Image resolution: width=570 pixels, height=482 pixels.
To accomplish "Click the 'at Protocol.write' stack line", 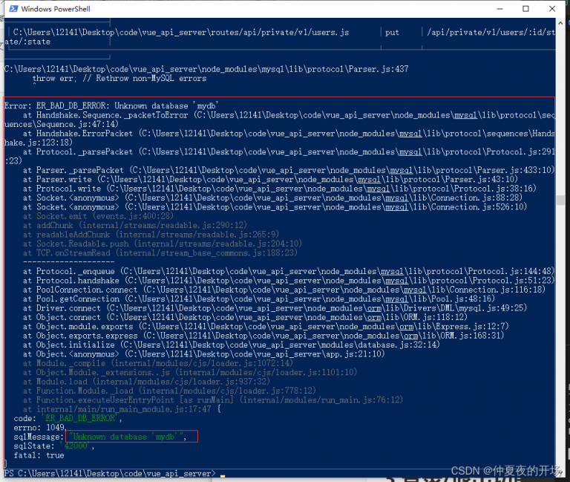I will tap(280, 189).
